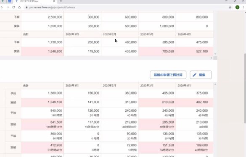
Task: Select the 2,500,000 budget total cell
Action: 42,17
